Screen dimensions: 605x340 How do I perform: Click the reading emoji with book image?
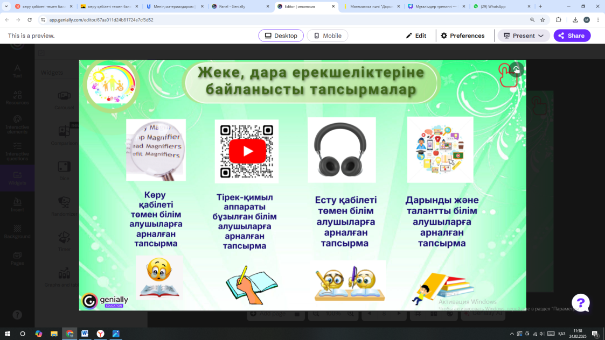[x=159, y=278]
